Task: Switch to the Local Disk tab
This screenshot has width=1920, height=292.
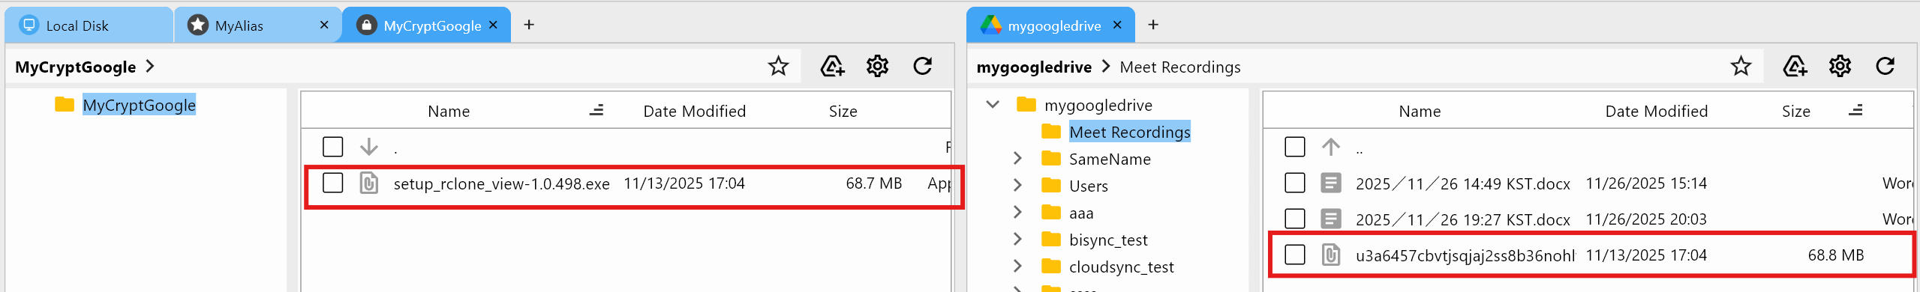Action: pos(89,25)
